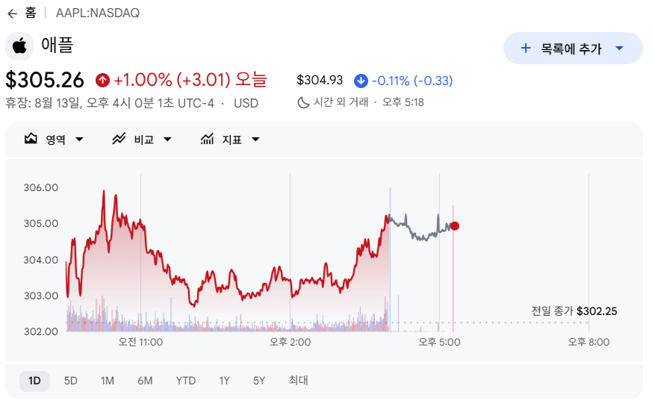Image resolution: width=655 pixels, height=406 pixels.
Task: Expand the 영역 chart type dropdown arrow
Action: tap(79, 140)
